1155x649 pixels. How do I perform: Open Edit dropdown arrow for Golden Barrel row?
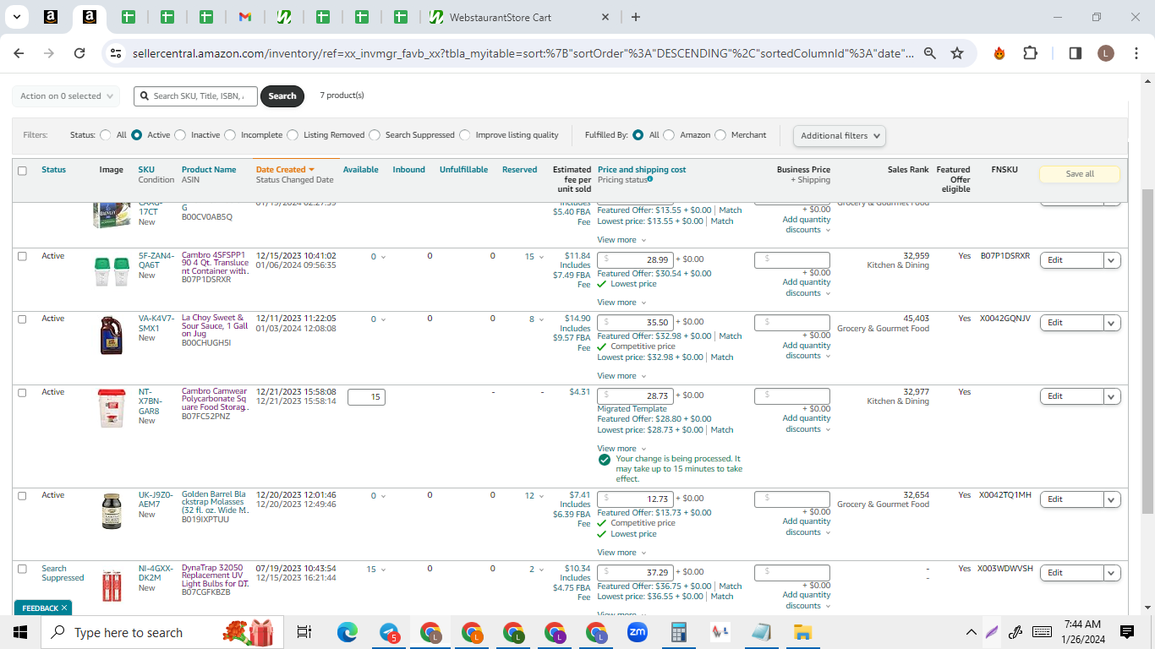1112,499
